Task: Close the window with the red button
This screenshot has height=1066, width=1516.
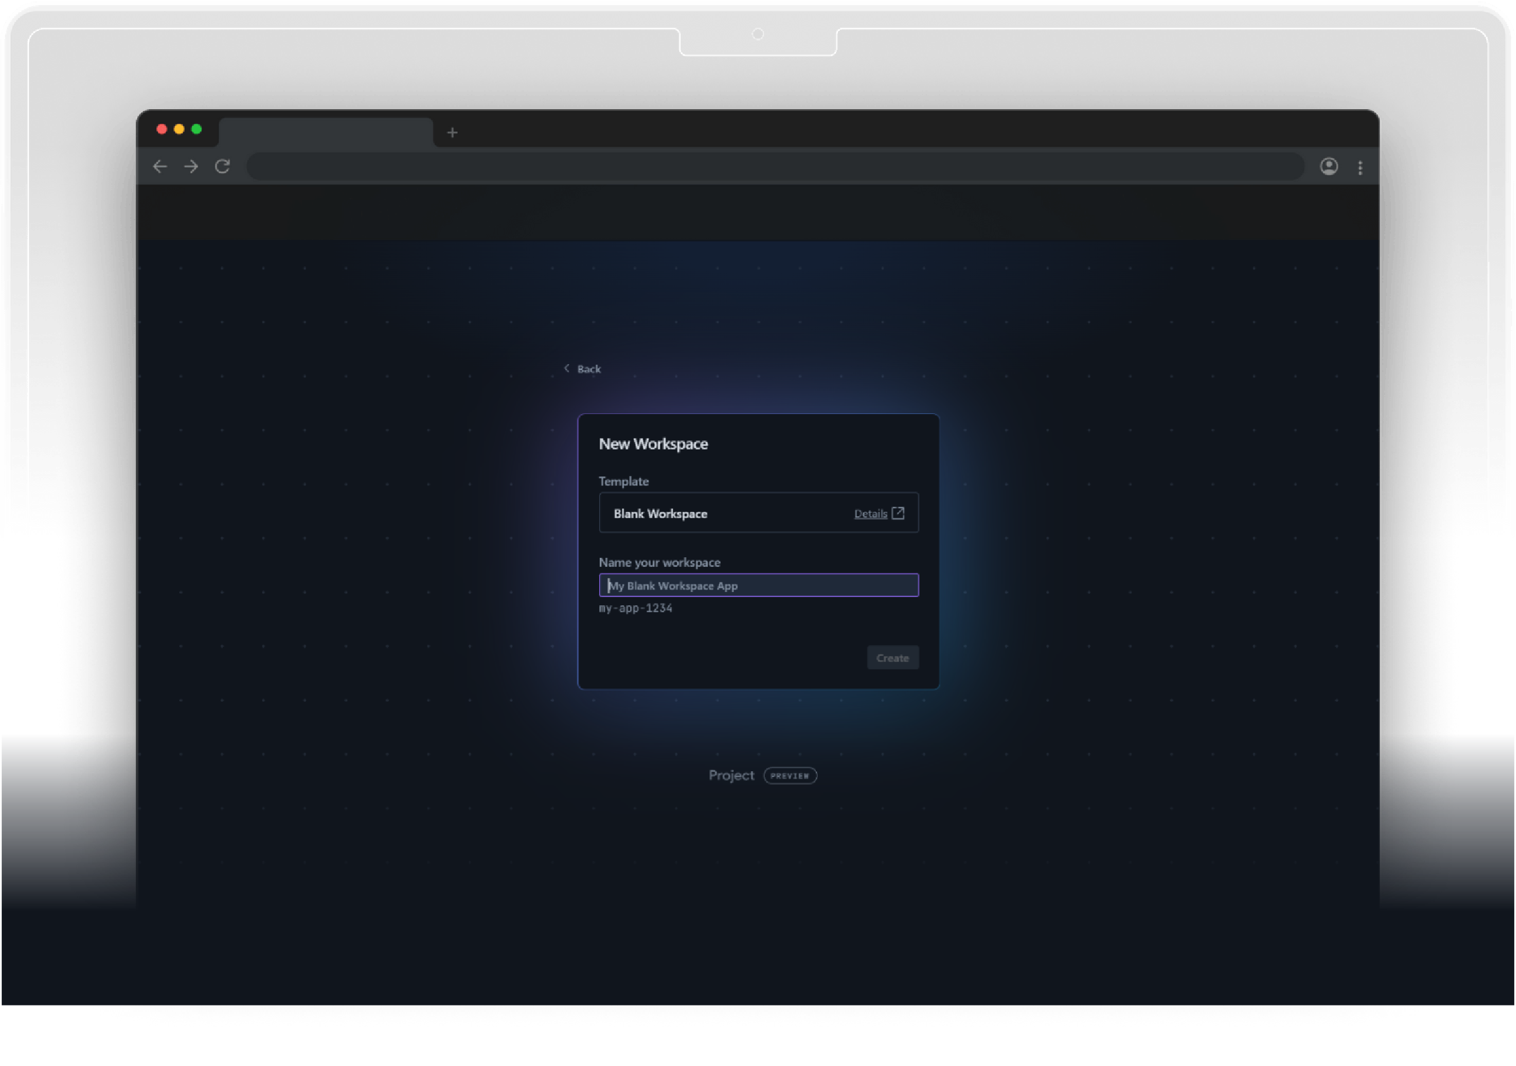Action: [162, 129]
